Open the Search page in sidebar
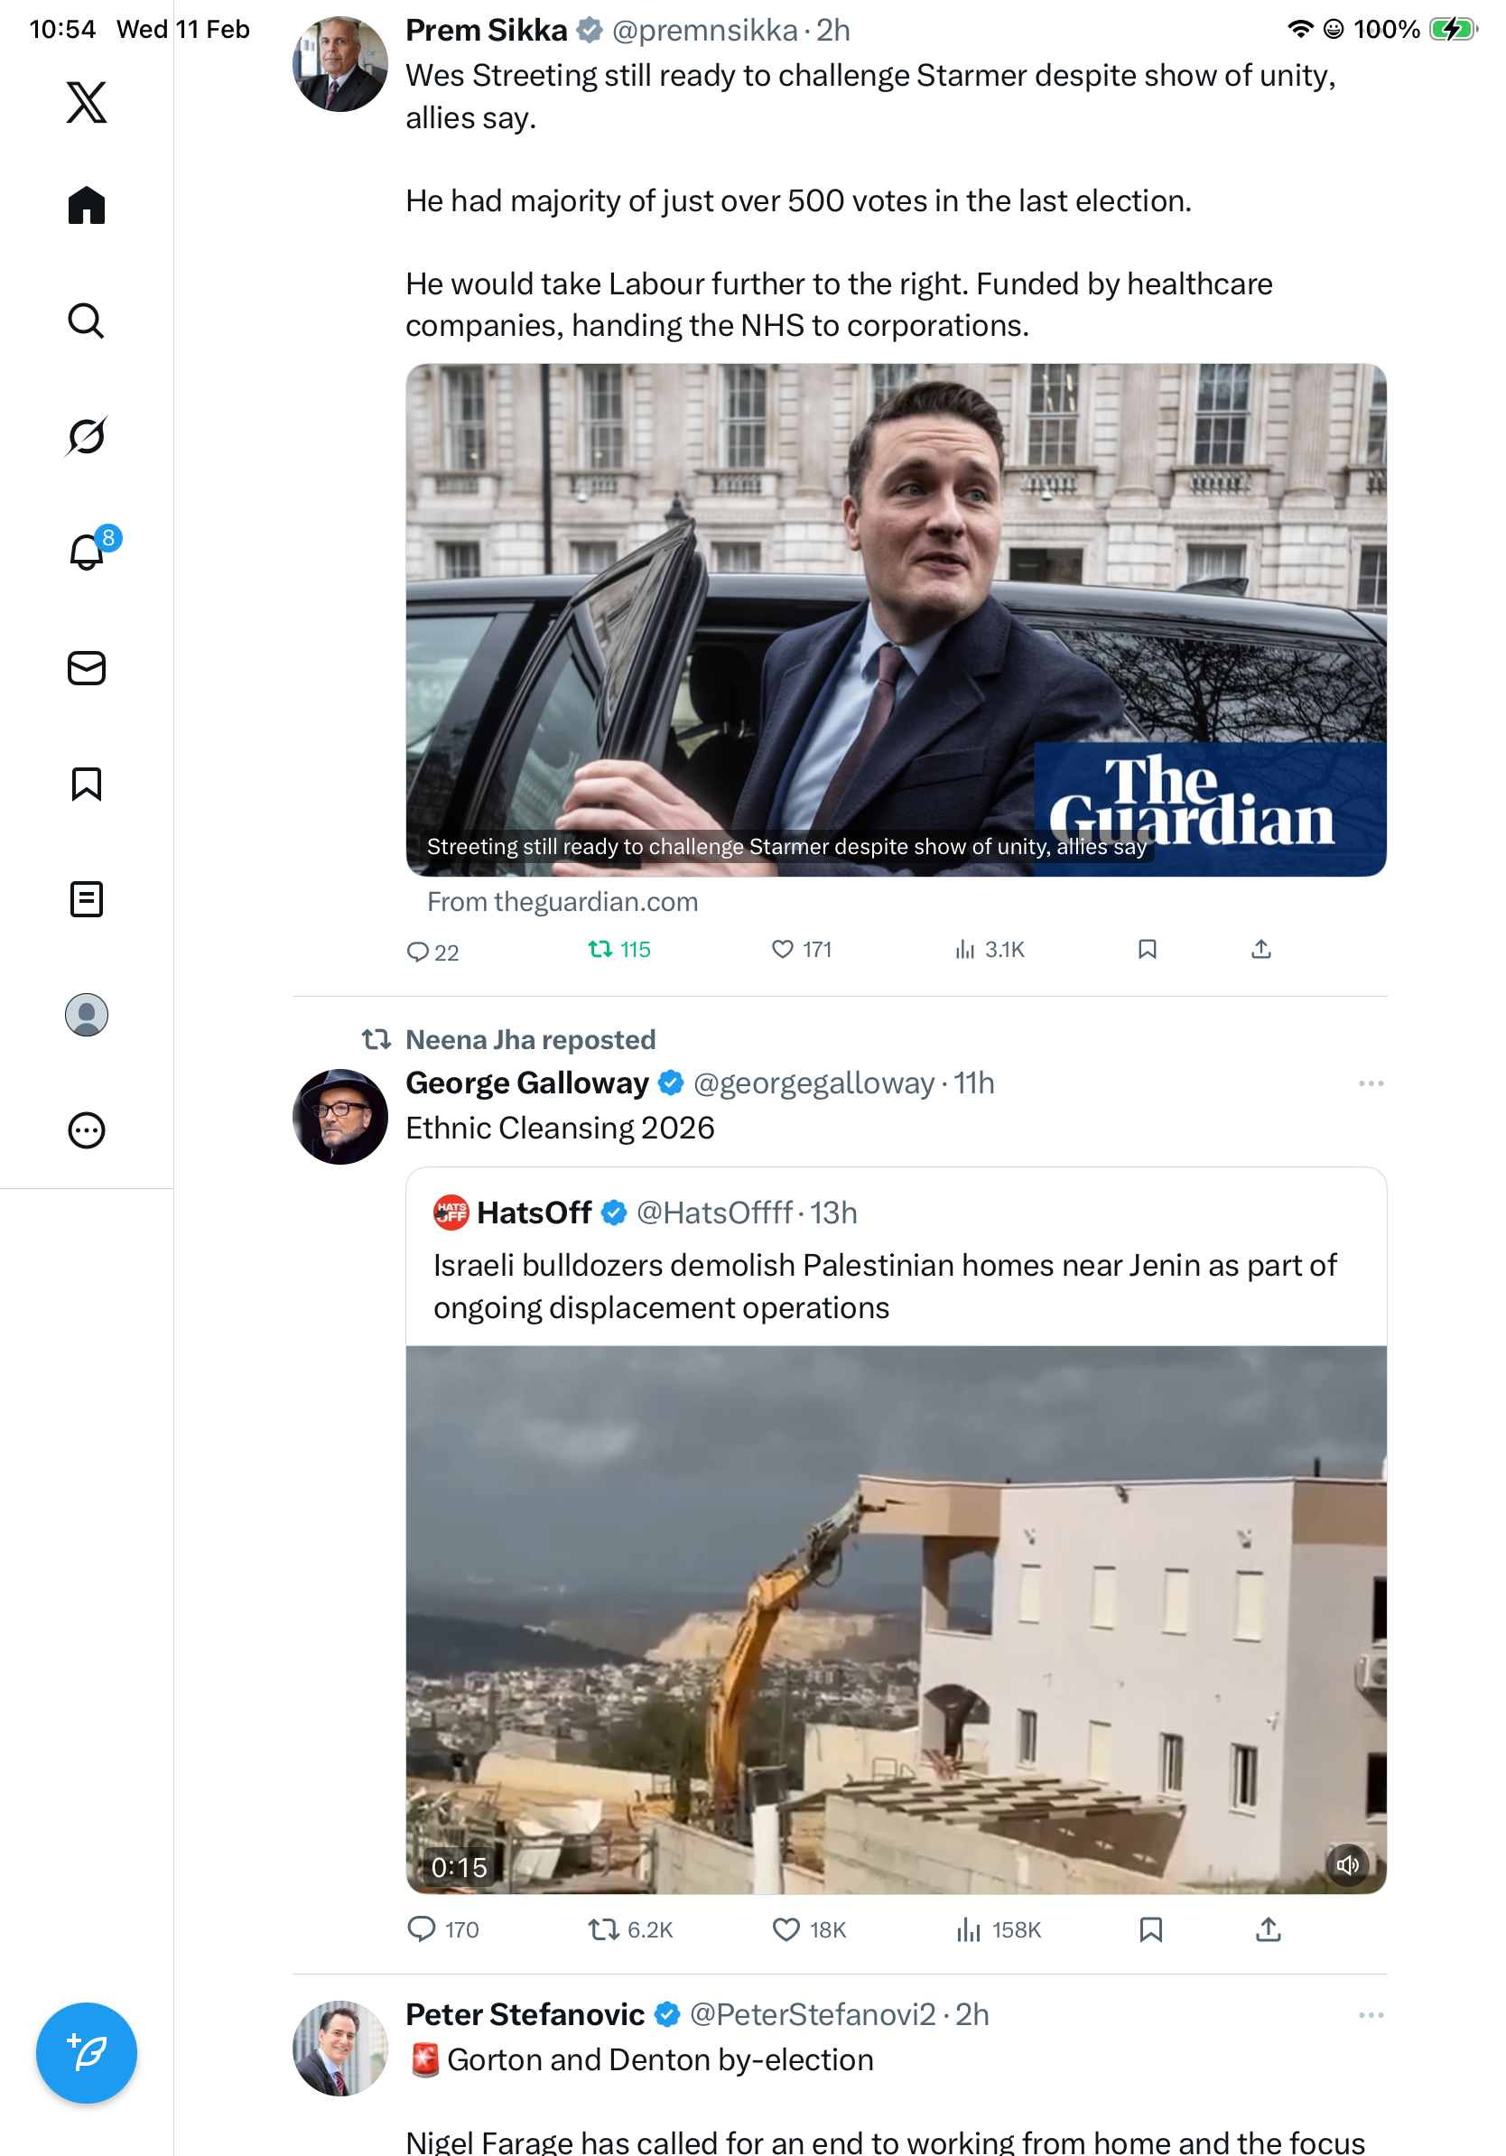Viewport: 1506px width, 2156px height. (x=87, y=321)
